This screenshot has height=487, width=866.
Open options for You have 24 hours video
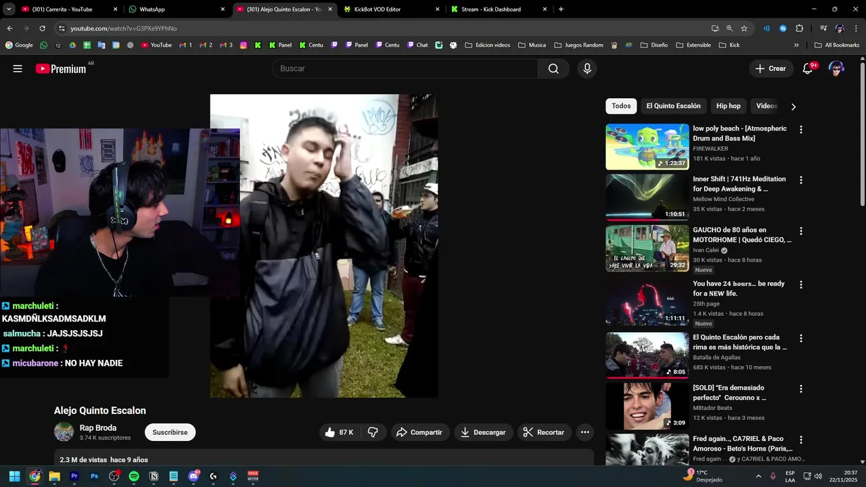801,285
